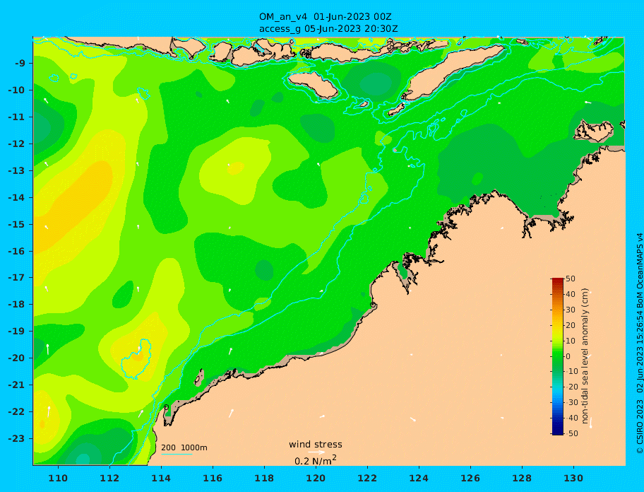The height and width of the screenshot is (492, 644).
Task: Click the color bar '-50' label
Action: [x=571, y=433]
